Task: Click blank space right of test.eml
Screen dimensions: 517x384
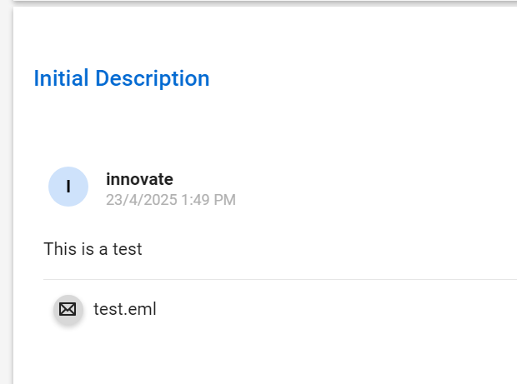Action: (336, 309)
